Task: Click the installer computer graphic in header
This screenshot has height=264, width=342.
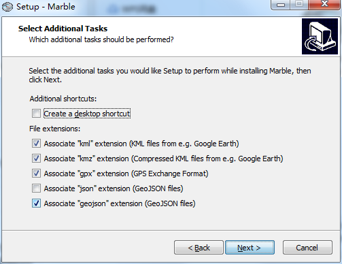Action: coord(320,37)
